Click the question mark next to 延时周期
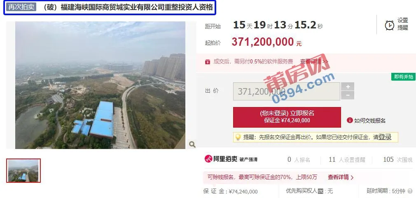The image size is (416, 198). 410,191
